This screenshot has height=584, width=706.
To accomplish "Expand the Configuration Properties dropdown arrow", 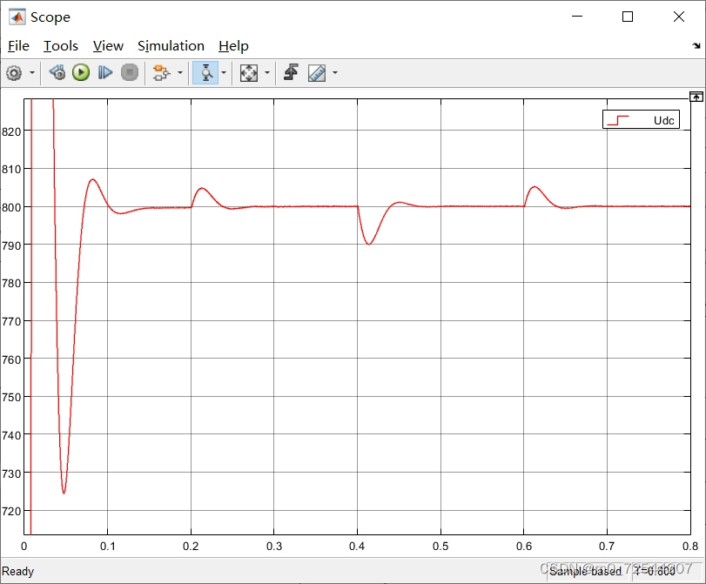I will 32,72.
